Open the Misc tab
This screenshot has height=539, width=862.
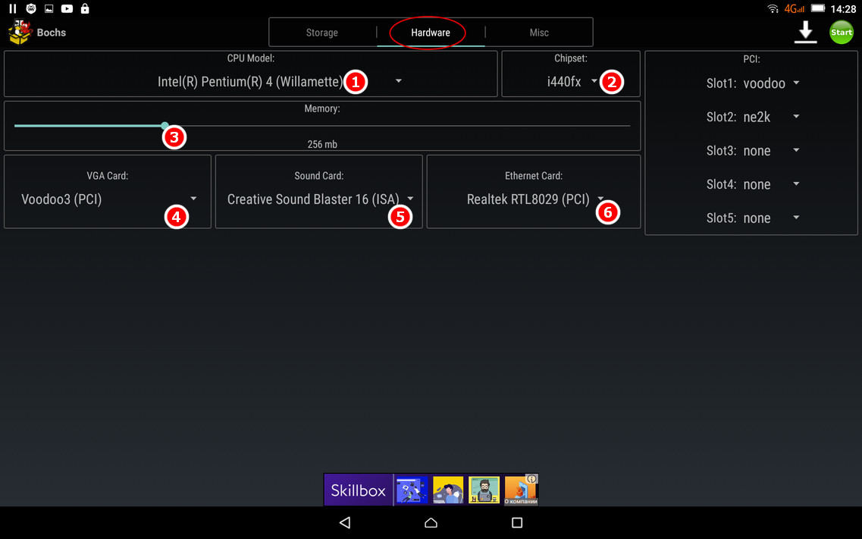[539, 33]
